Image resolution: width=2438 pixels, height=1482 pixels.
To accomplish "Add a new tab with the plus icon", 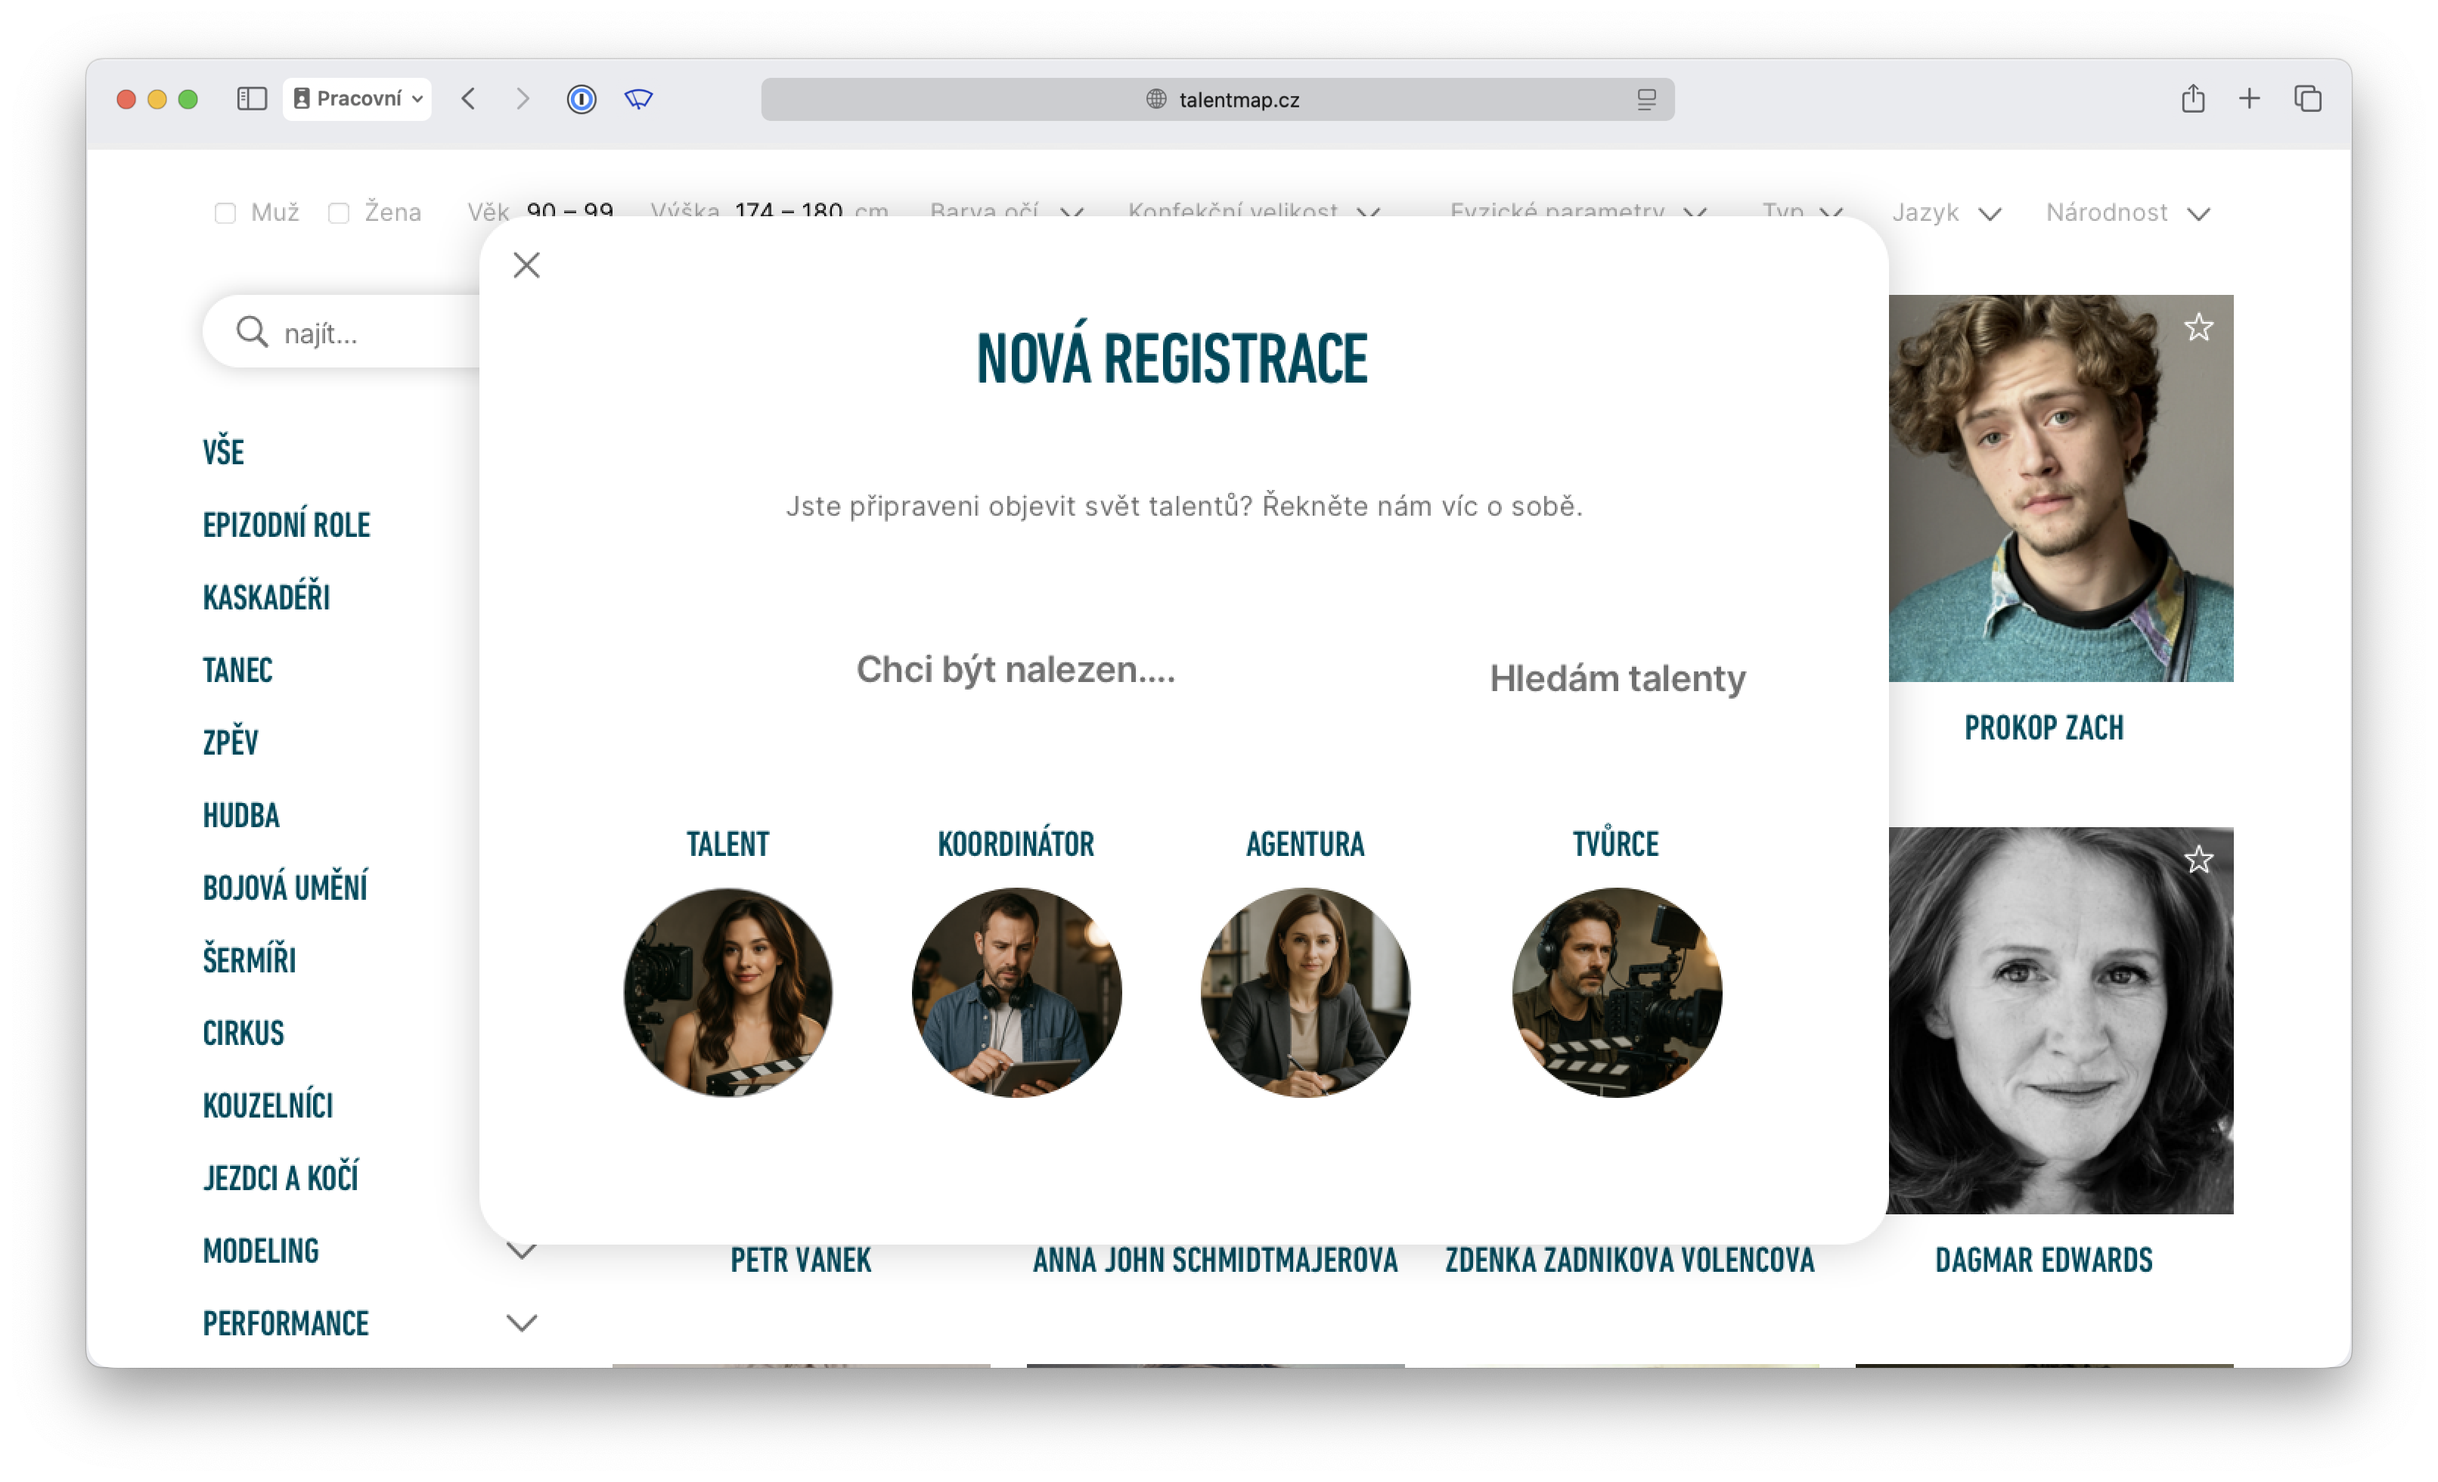I will (2249, 99).
